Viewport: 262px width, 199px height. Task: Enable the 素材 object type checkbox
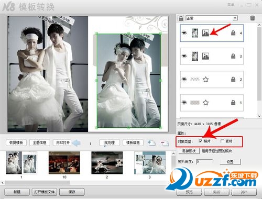tap(222, 141)
